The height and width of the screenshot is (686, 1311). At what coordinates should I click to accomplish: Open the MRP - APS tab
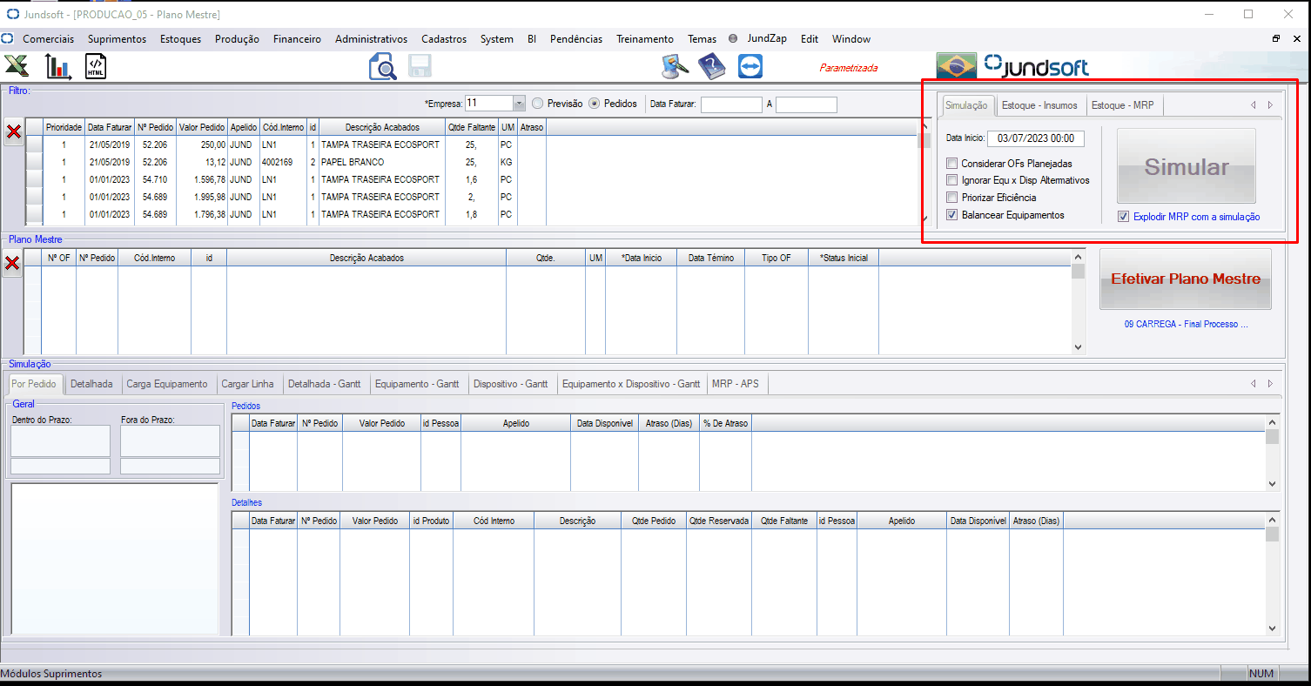pos(736,384)
